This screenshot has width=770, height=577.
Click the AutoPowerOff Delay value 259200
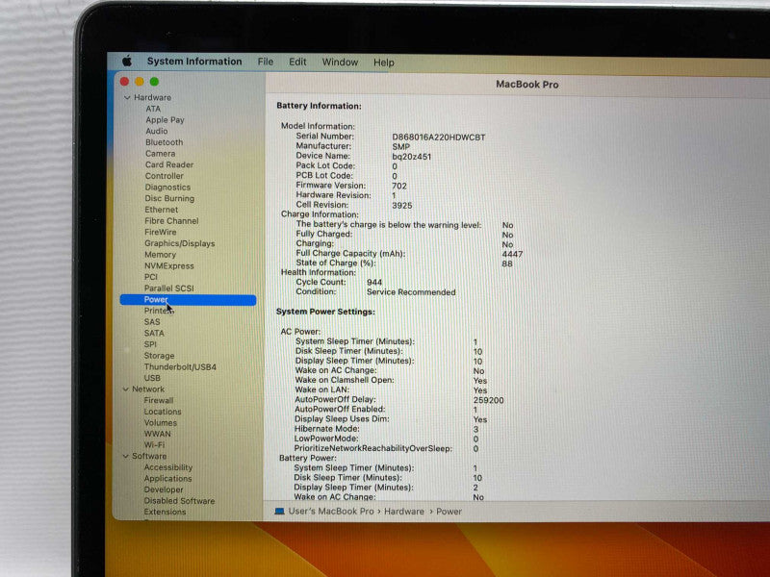coord(488,400)
